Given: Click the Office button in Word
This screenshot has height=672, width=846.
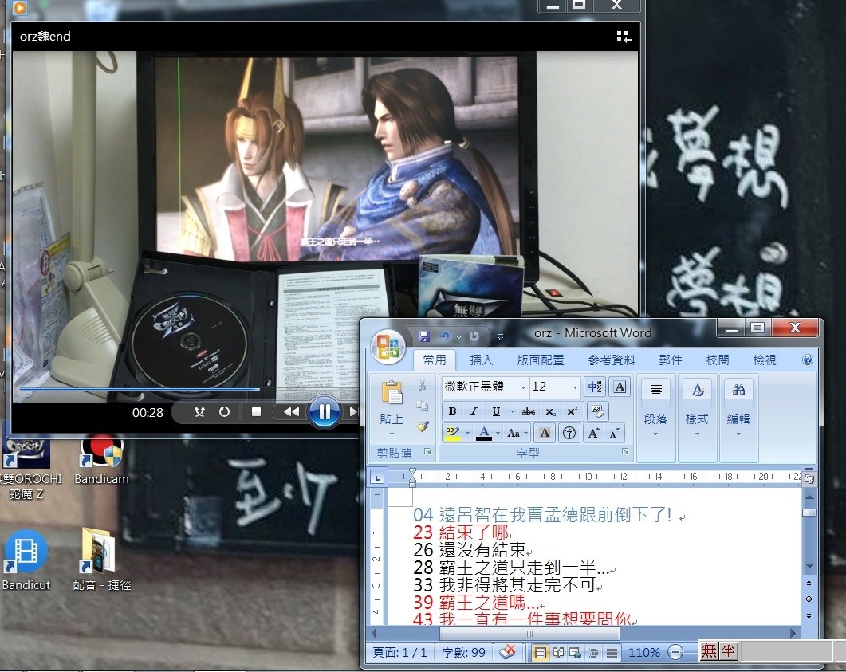Looking at the screenshot, I should pos(387,344).
